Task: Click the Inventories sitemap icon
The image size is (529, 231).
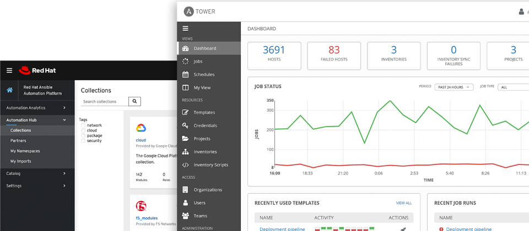Action: [x=185, y=152]
